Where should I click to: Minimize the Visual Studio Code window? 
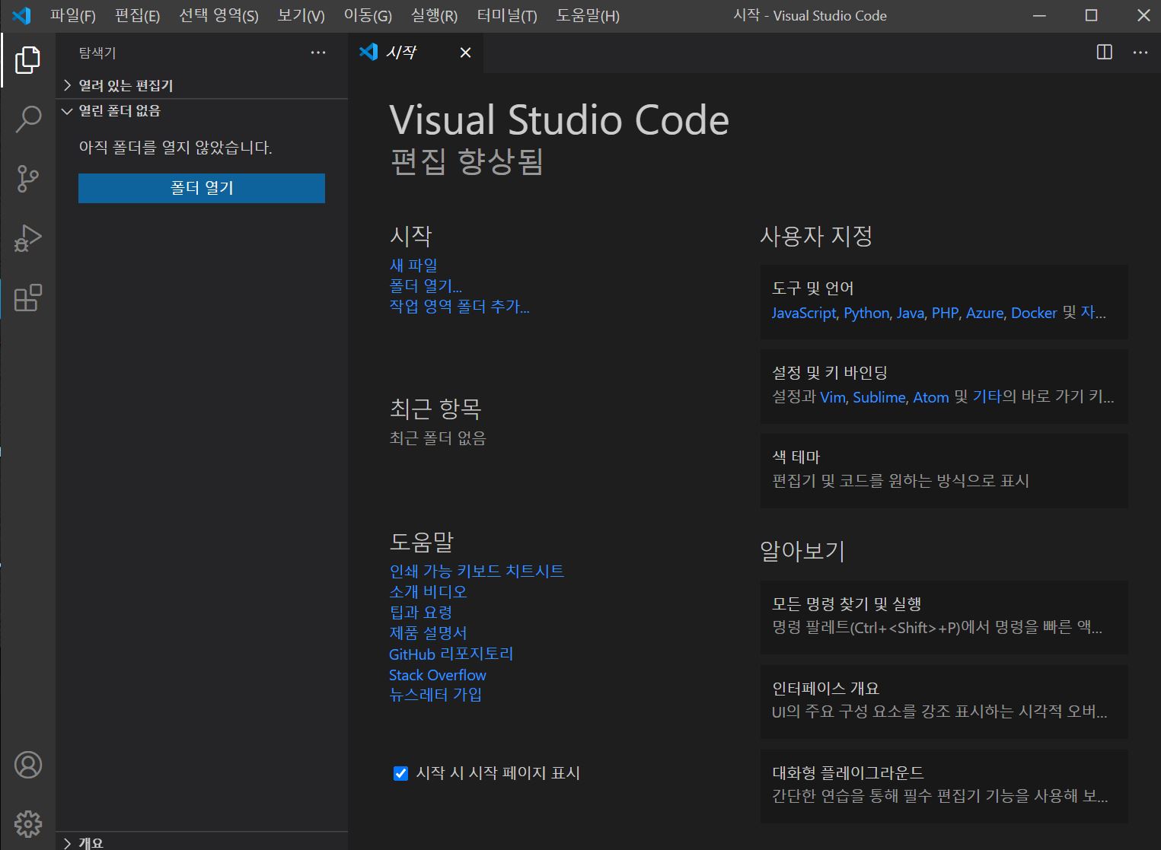tap(1040, 15)
